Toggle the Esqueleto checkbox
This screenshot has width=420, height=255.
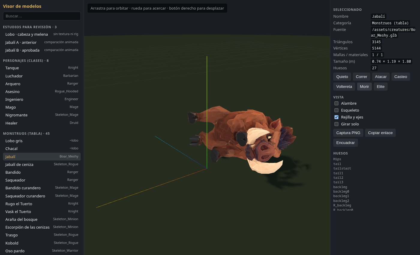pos(336,110)
